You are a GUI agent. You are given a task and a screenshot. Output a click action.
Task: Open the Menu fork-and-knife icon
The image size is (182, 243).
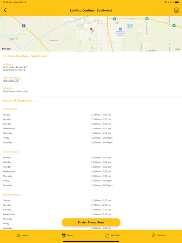pos(64,235)
